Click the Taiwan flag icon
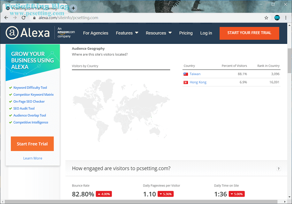Image resolution: width=292 pixels, height=204 pixels. click(186, 74)
